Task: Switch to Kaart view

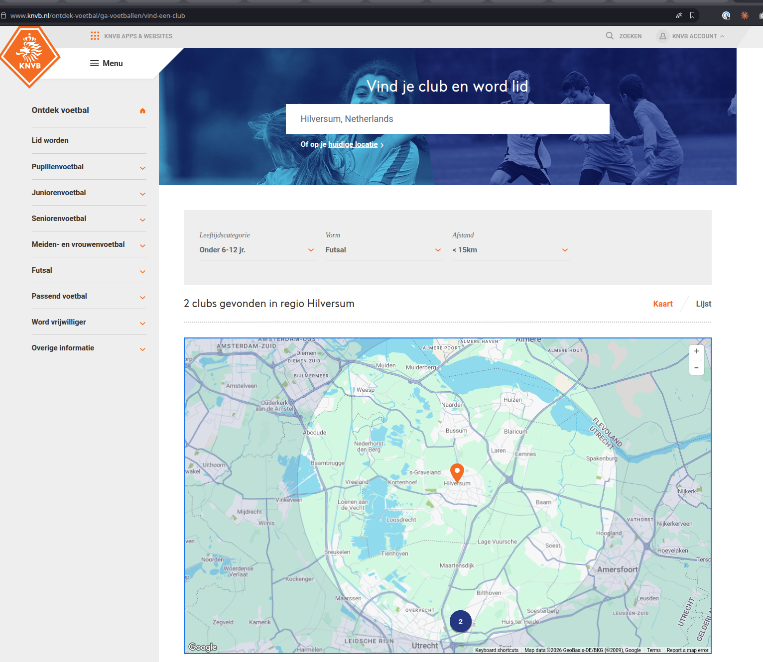Action: 662,304
